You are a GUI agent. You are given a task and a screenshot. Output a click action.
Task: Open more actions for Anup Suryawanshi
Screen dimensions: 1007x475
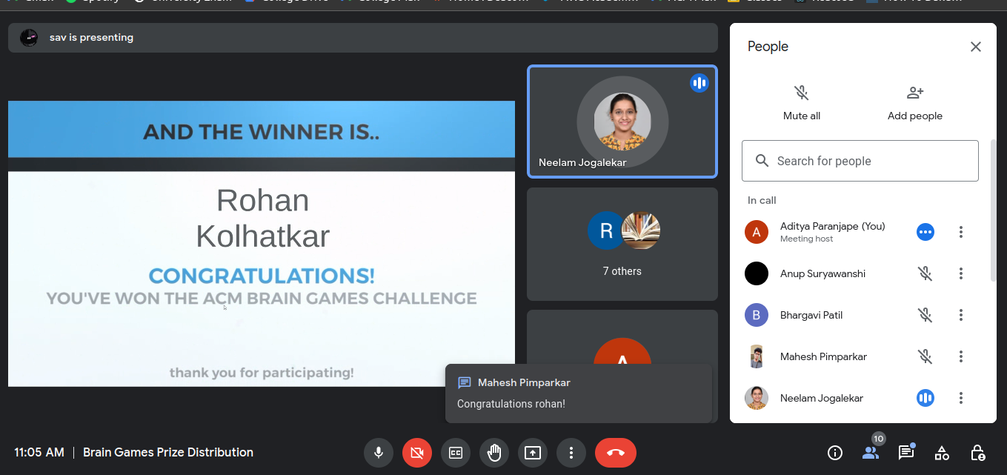pos(961,273)
